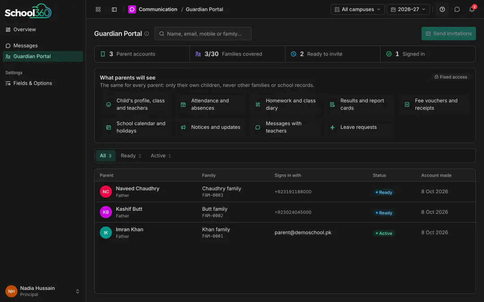Click the Chaudhry family cell
The height and width of the screenshot is (302, 484).
pos(222,191)
